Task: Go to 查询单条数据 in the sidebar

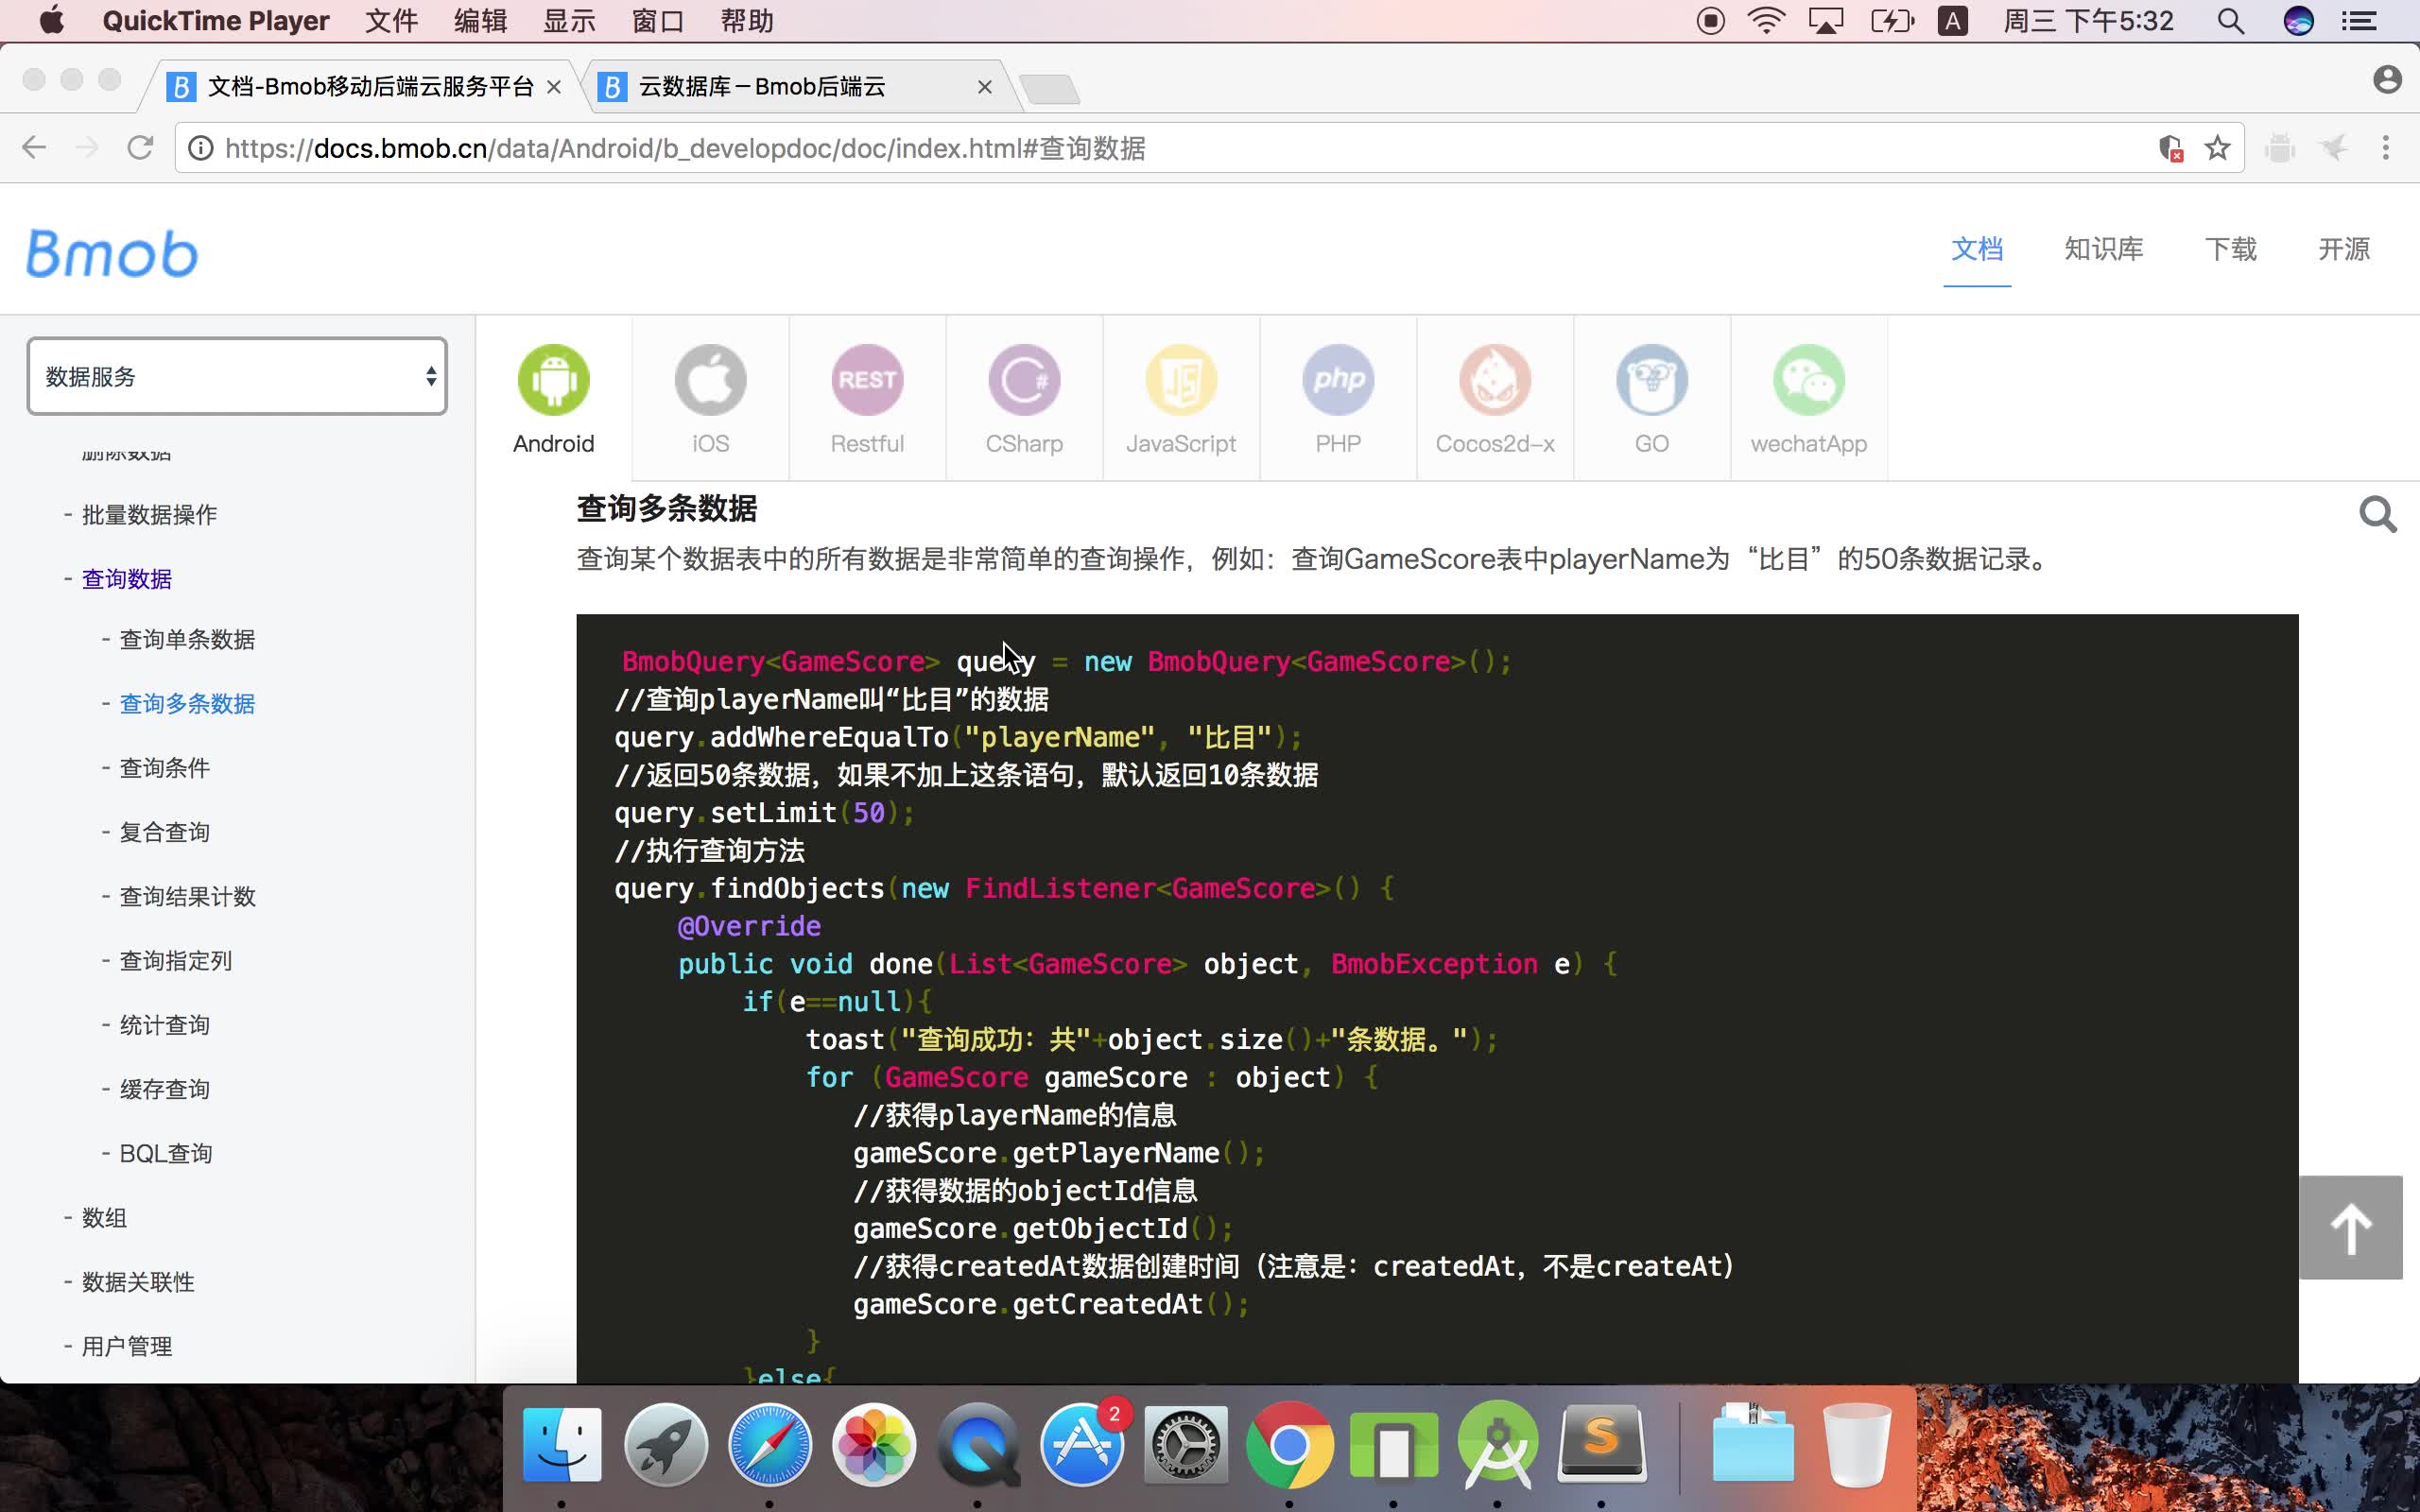Action: pyautogui.click(x=187, y=640)
